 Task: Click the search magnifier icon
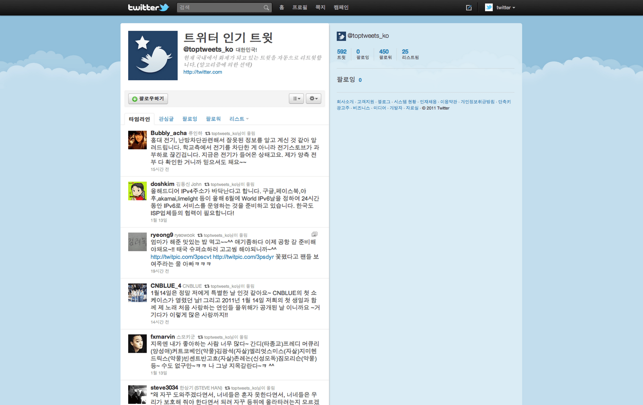pos(266,7)
